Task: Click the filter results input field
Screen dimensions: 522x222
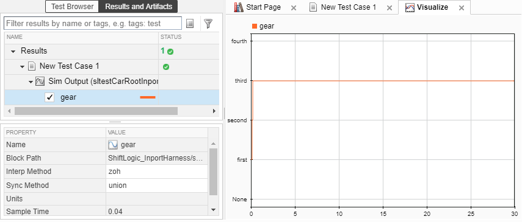Action: [x=93, y=24]
